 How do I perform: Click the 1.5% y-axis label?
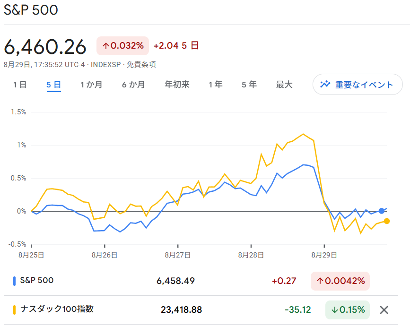[18, 112]
